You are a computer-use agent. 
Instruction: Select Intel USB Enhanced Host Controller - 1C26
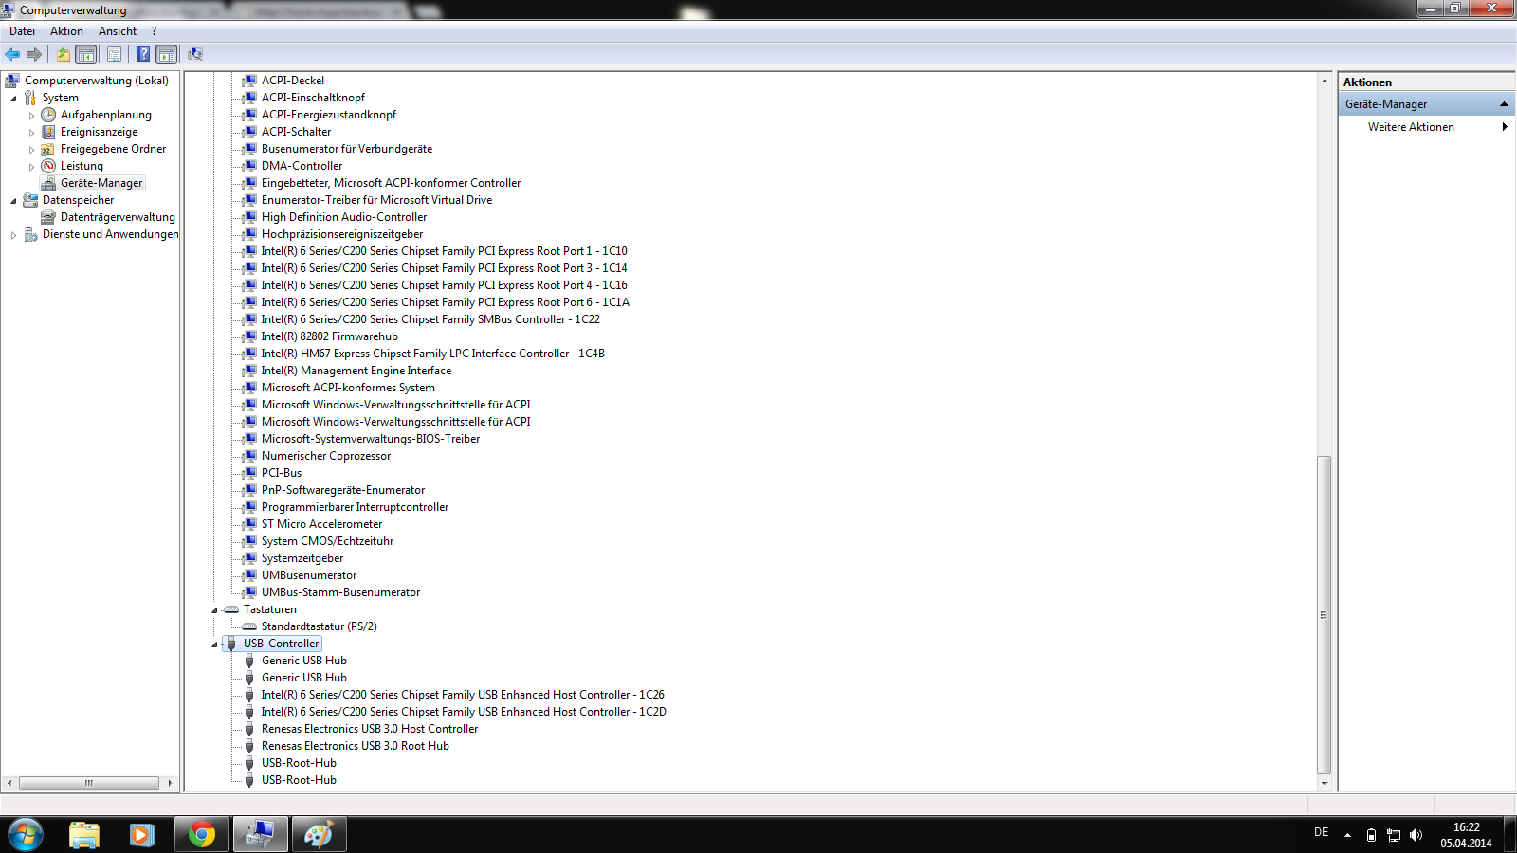463,695
